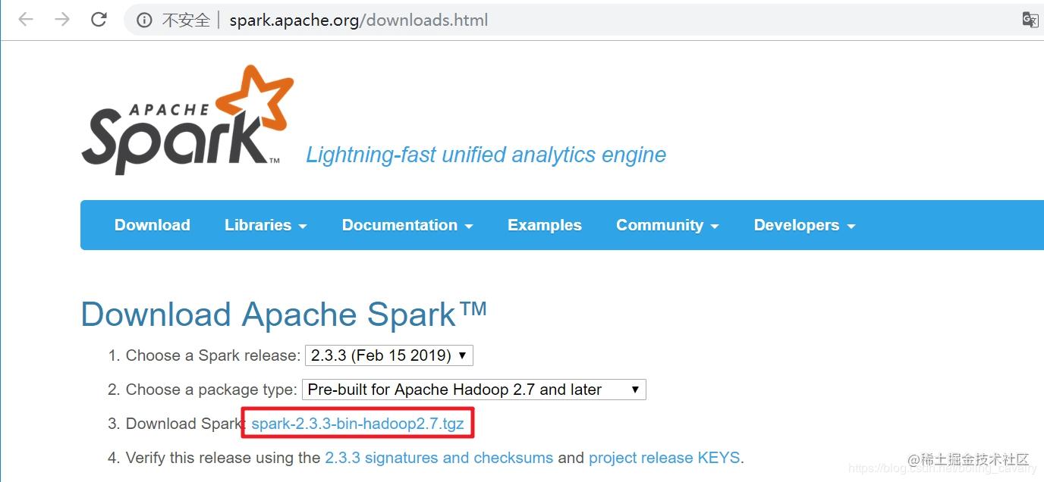Click the Examples navigation item
Viewport: 1044px width, 482px height.
pyautogui.click(x=544, y=225)
